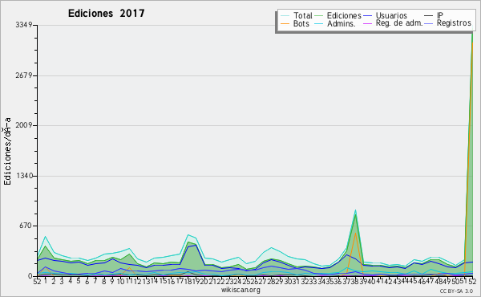
Task: Click the cyan line swatch beside Total
Action: click(x=285, y=16)
